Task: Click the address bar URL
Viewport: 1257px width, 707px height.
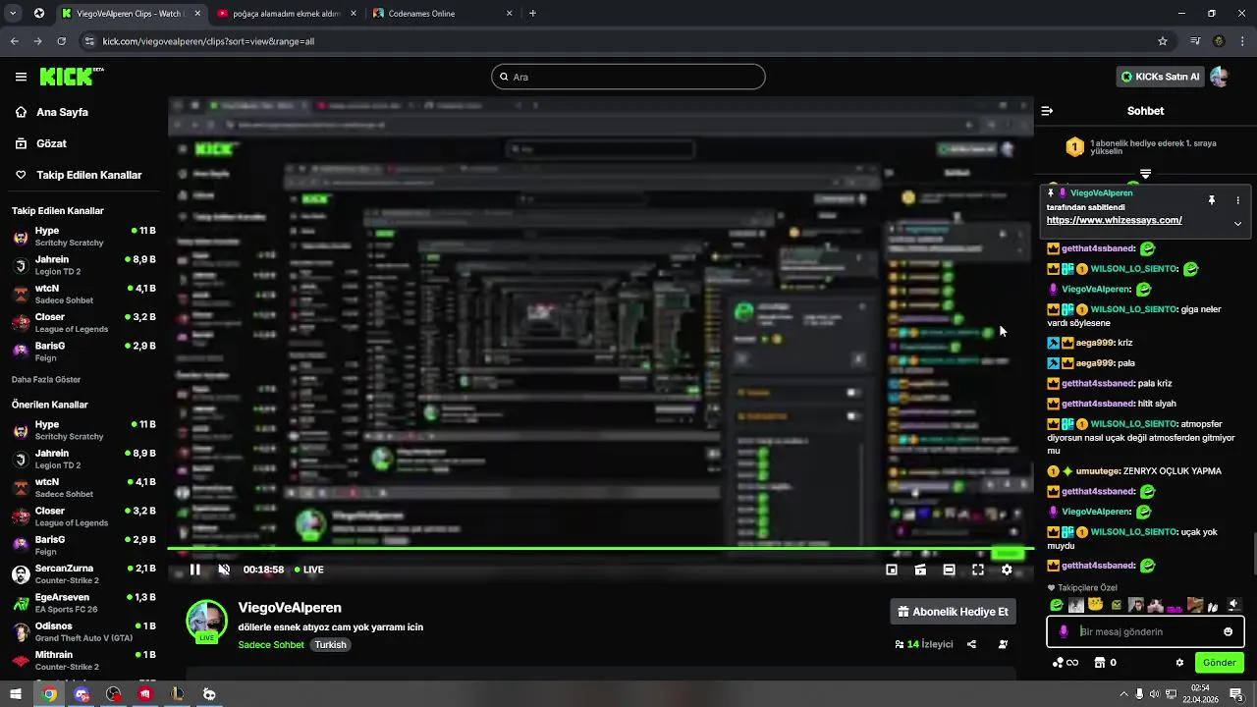Action: click(208, 41)
